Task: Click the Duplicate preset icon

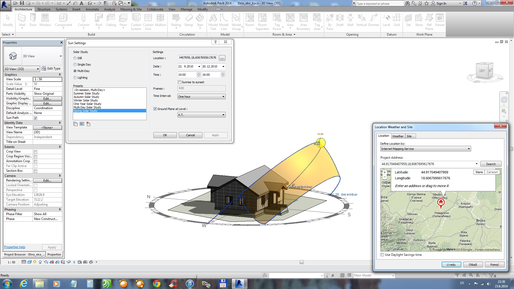Action: pyautogui.click(x=75, y=124)
